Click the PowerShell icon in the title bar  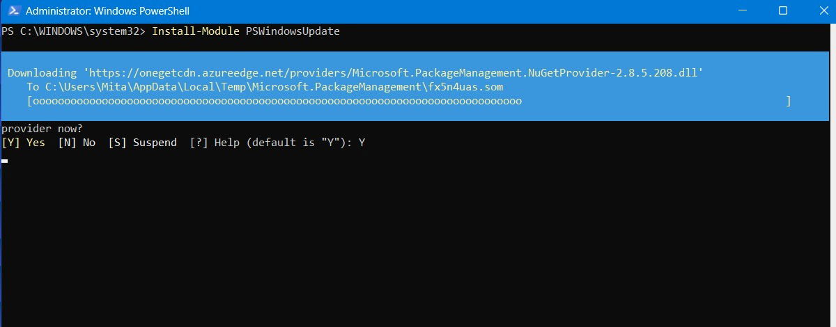[x=13, y=11]
